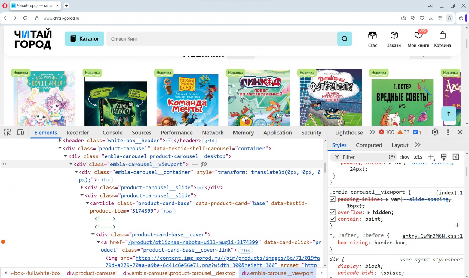Toggle the computed styles sidebar pane
This screenshot has width=469, height=278.
tap(456, 157)
